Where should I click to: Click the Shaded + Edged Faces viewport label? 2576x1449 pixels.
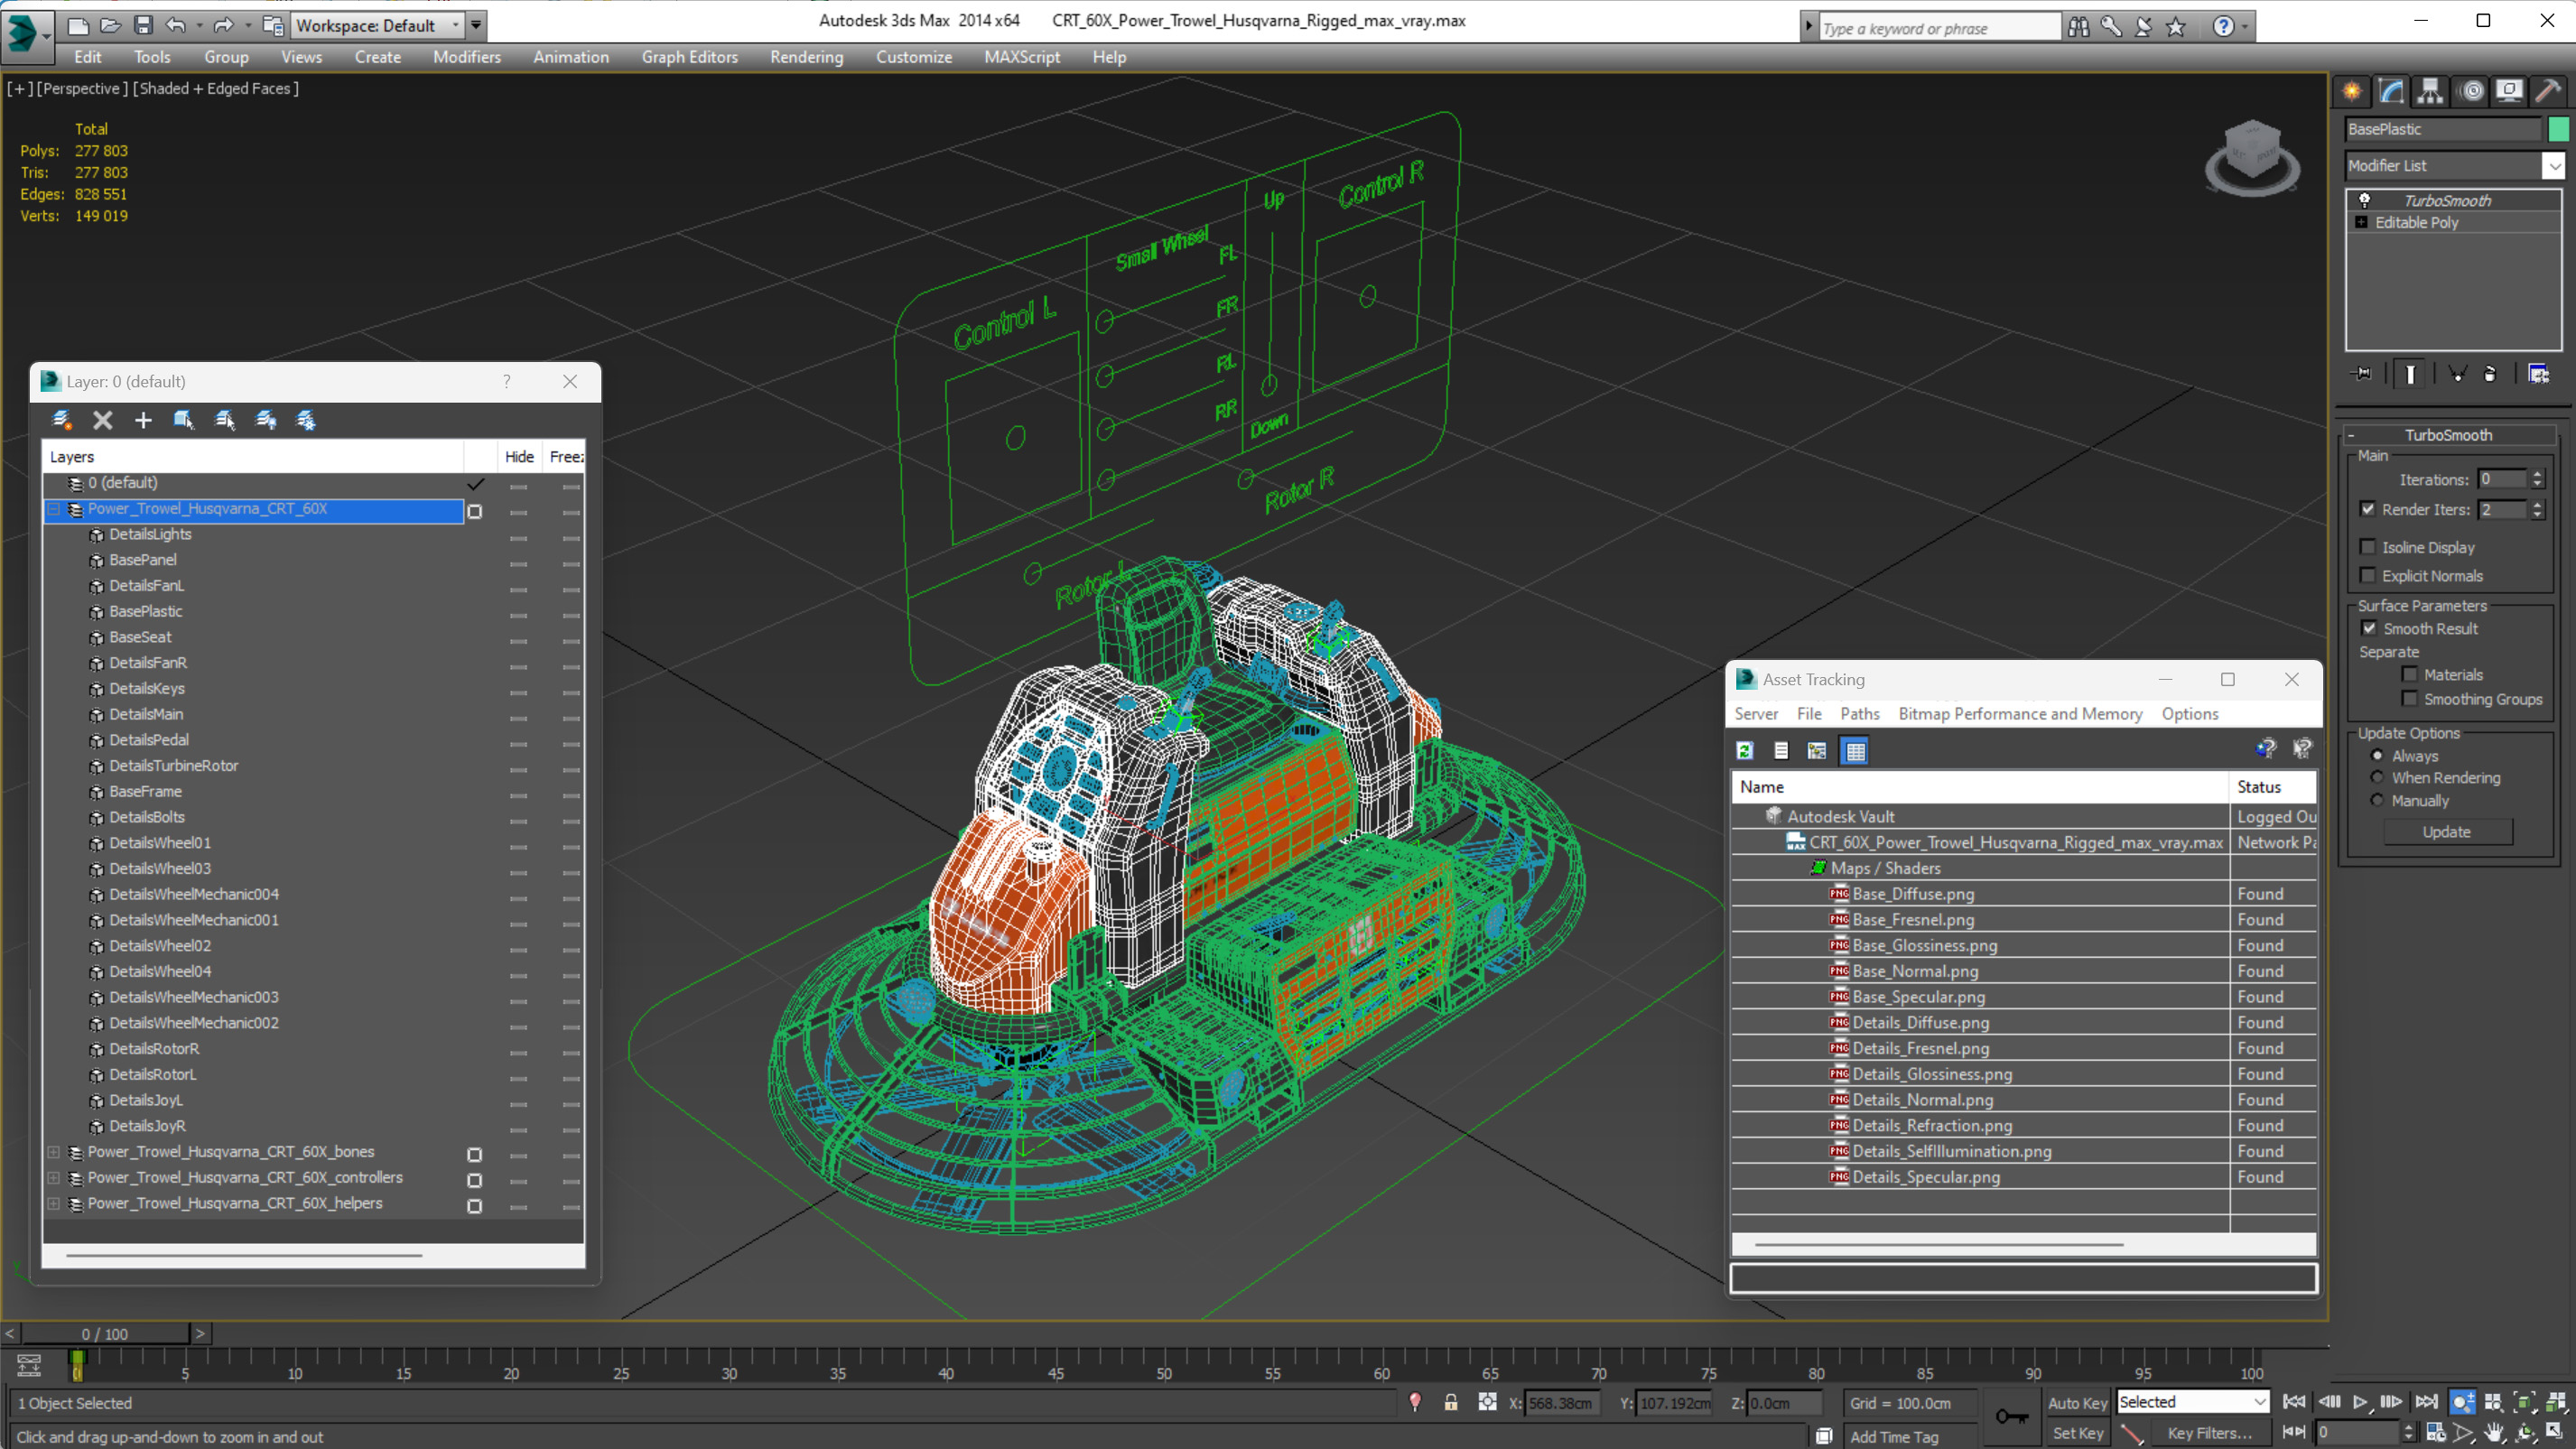point(216,89)
